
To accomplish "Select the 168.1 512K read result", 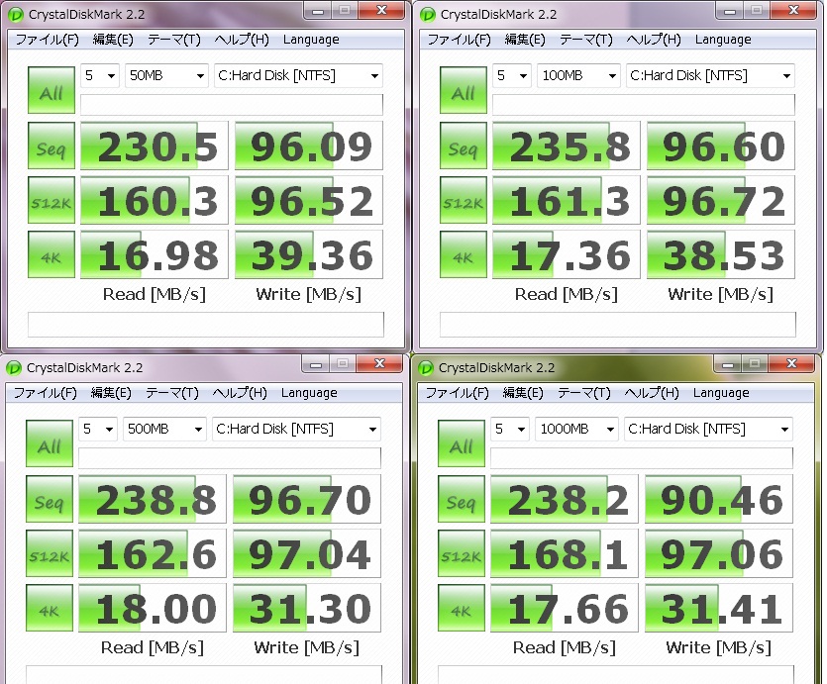I will pos(564,553).
